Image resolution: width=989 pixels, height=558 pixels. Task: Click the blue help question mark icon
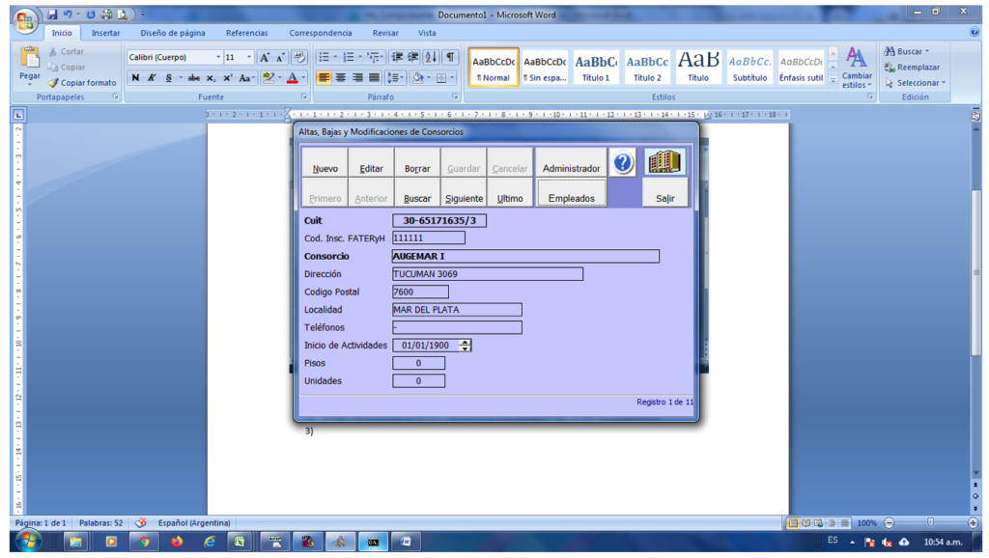click(623, 163)
